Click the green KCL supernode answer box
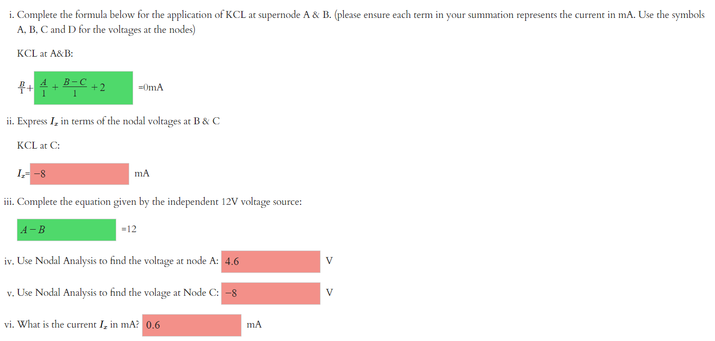The image size is (715, 341). 83,87
